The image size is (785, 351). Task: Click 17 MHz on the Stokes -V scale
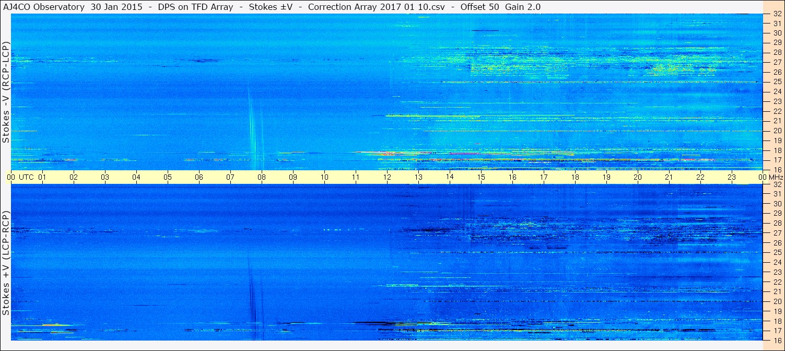coord(777,160)
